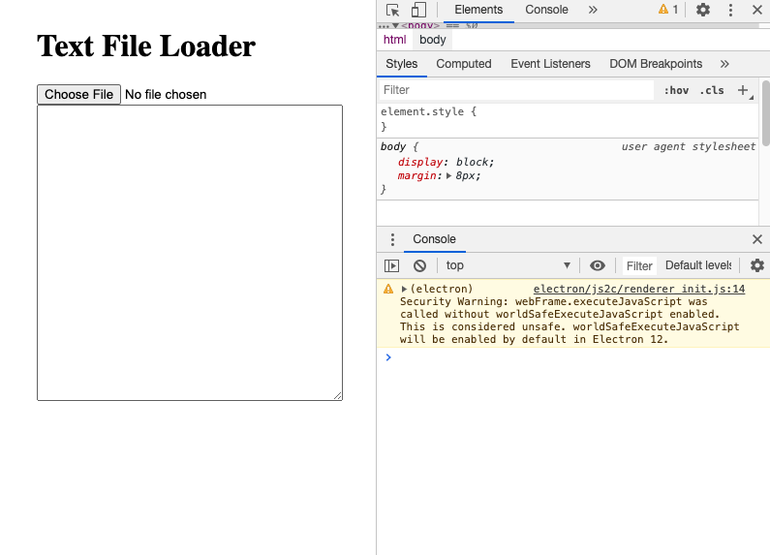The width and height of the screenshot is (770, 555).
Task: Toggle the :hov element state panel
Action: [x=676, y=90]
